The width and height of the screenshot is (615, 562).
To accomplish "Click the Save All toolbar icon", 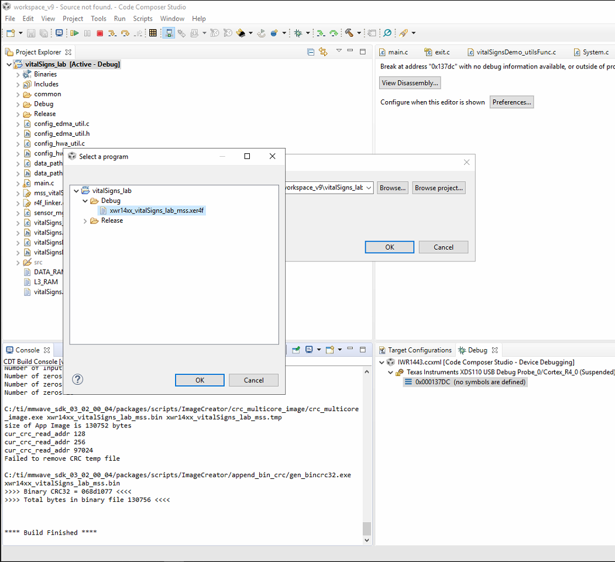I will (44, 33).
